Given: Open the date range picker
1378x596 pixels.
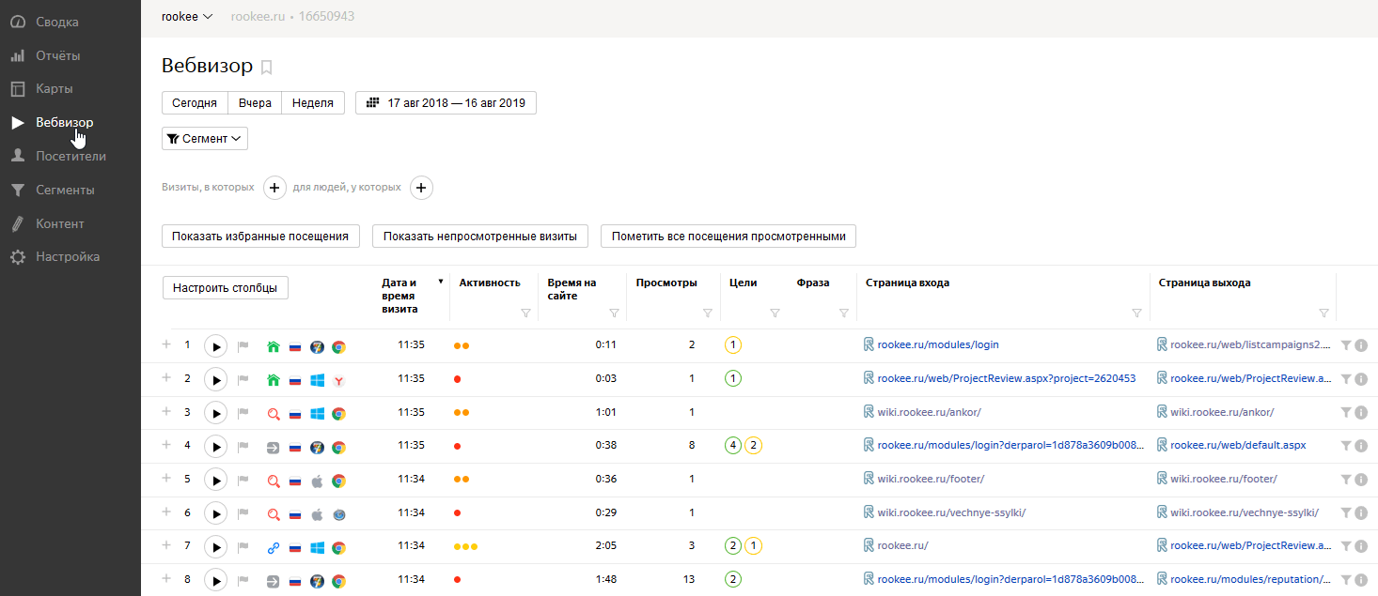Looking at the screenshot, I should tap(446, 102).
